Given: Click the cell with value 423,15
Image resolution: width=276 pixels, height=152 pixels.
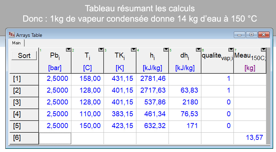Looking at the screenshot, I should point(120,127).
